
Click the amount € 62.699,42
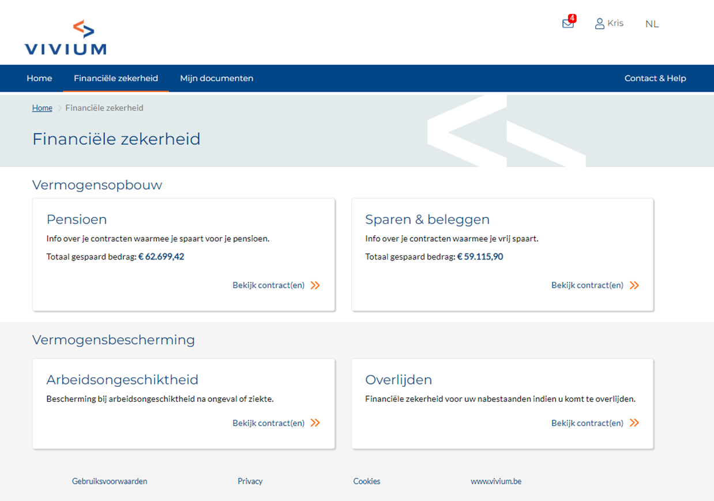click(x=161, y=257)
